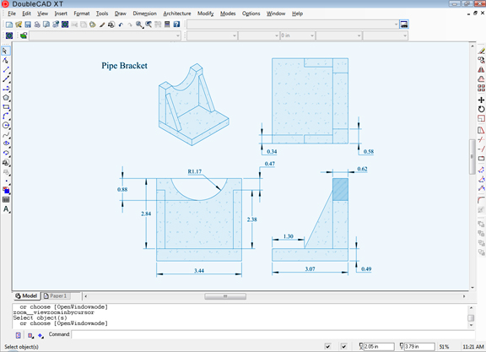The height and width of the screenshot is (352, 486).
Task: Click the X coordinate field 2.05 in
Action: pyautogui.click(x=379, y=346)
